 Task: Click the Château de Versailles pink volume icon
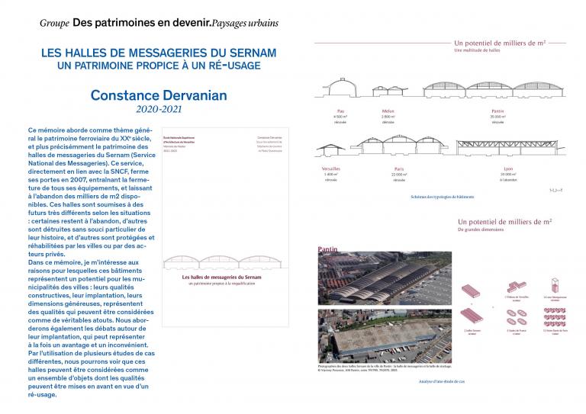pos(517,287)
